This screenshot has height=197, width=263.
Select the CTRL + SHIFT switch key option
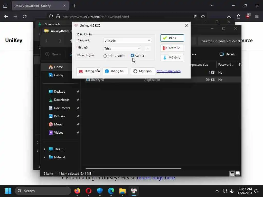tap(114, 56)
